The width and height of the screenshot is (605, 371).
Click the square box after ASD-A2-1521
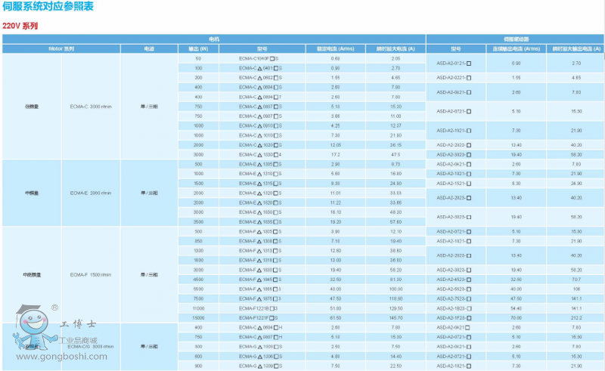pos(470,184)
